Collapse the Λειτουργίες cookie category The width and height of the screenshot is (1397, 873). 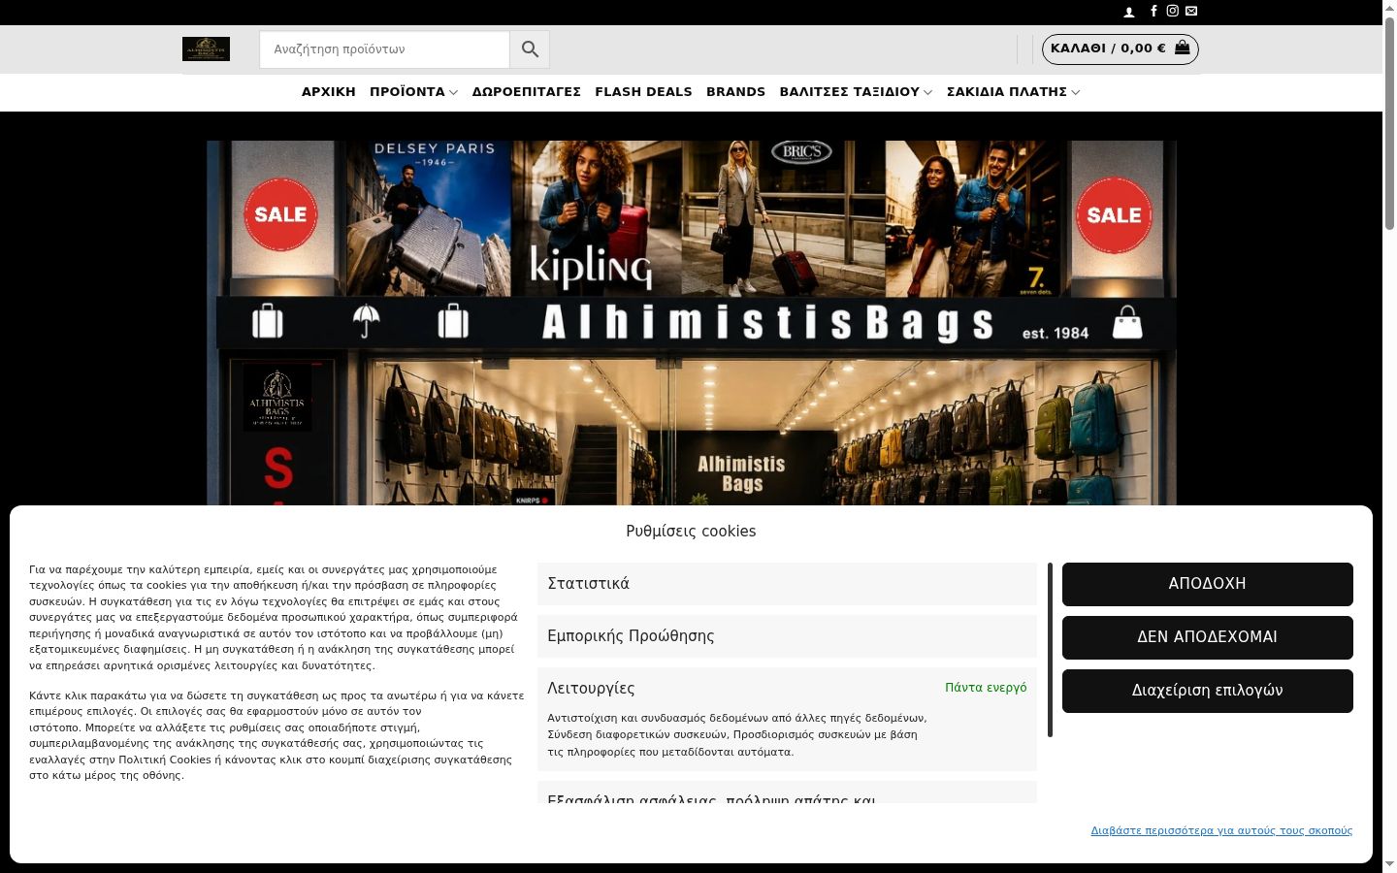point(787,689)
